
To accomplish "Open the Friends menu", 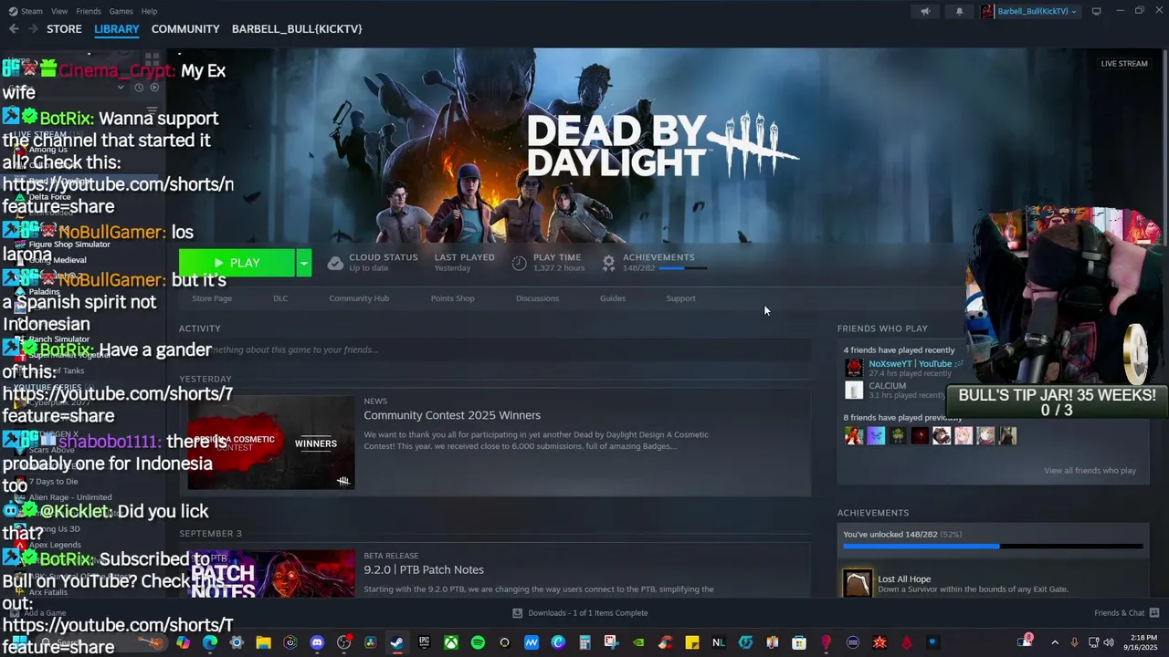I will (89, 11).
